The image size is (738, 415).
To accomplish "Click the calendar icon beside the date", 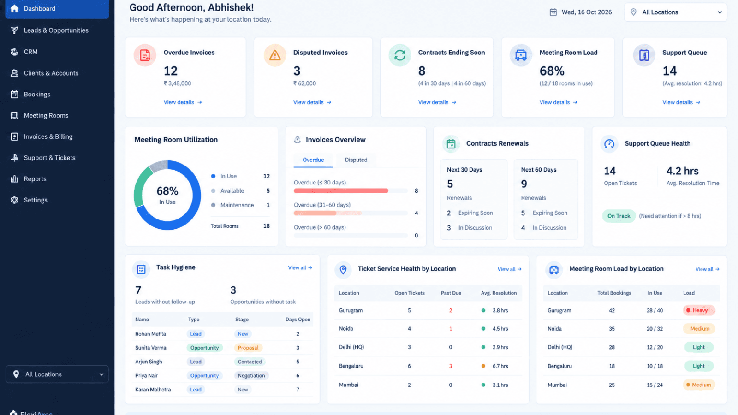I will click(x=553, y=12).
